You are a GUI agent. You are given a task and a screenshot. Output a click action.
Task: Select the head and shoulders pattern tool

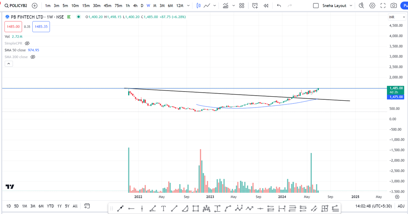(x=206, y=209)
